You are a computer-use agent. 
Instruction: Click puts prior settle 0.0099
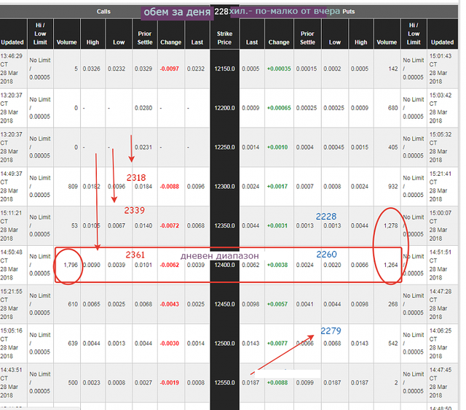[304, 382]
